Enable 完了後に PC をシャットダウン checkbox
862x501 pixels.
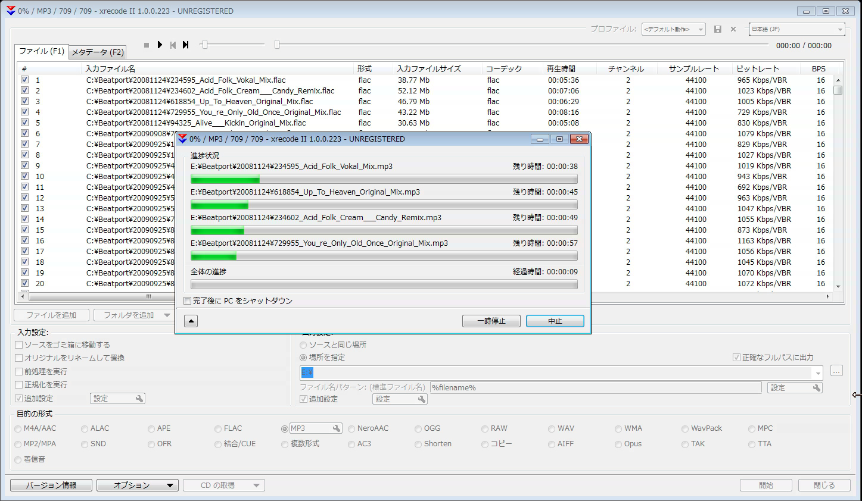pyautogui.click(x=187, y=301)
